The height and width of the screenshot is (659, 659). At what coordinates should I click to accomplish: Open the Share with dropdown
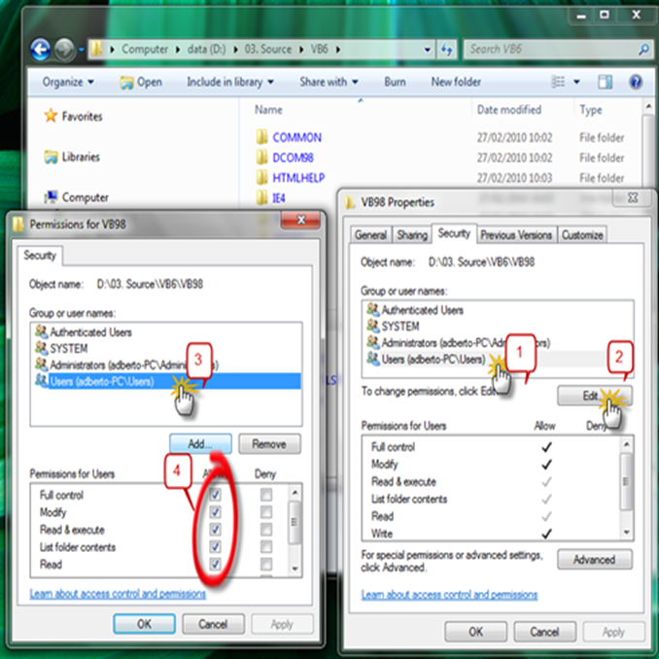329,82
